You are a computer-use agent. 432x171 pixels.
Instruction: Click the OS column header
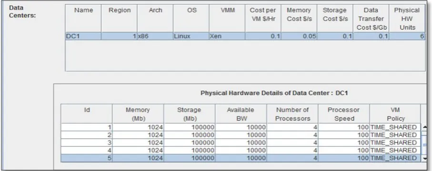pyautogui.click(x=191, y=19)
